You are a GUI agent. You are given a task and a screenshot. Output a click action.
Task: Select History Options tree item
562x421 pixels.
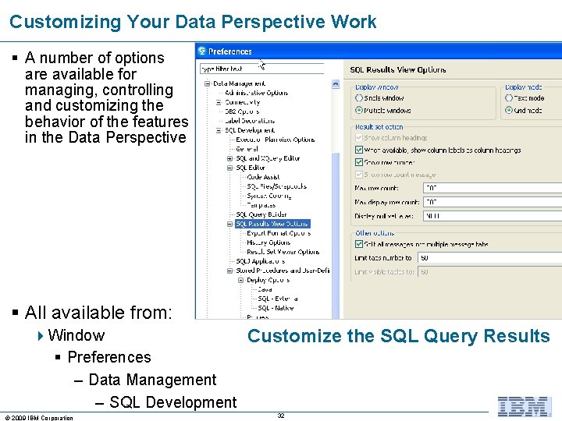(269, 242)
